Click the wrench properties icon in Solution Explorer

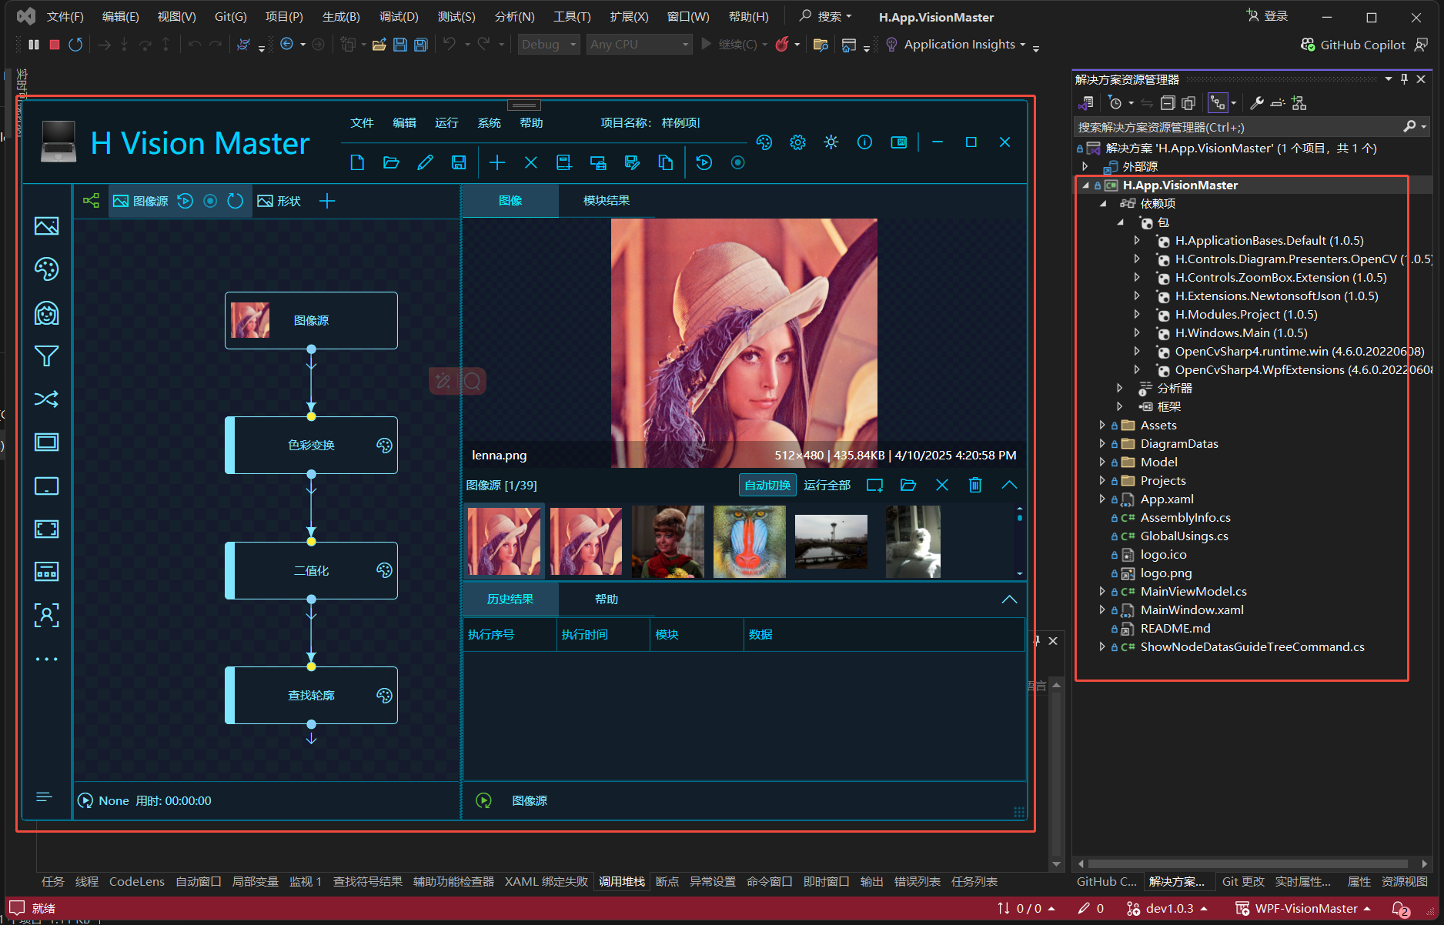coord(1257,102)
